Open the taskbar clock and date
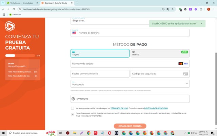This screenshot has height=136, width=217. click(203, 133)
